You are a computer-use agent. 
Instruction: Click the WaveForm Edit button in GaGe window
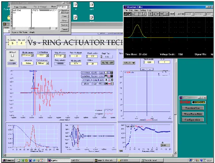click(x=192, y=114)
